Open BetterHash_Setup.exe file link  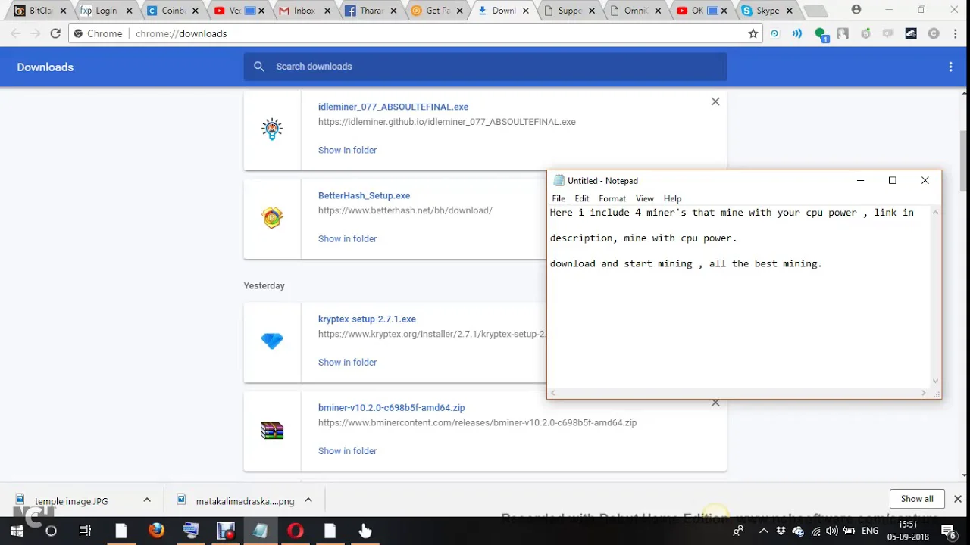(x=364, y=195)
